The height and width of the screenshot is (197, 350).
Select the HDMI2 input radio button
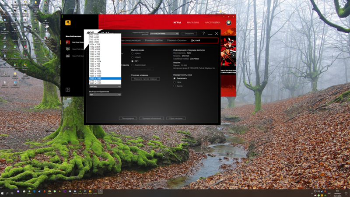(133, 57)
